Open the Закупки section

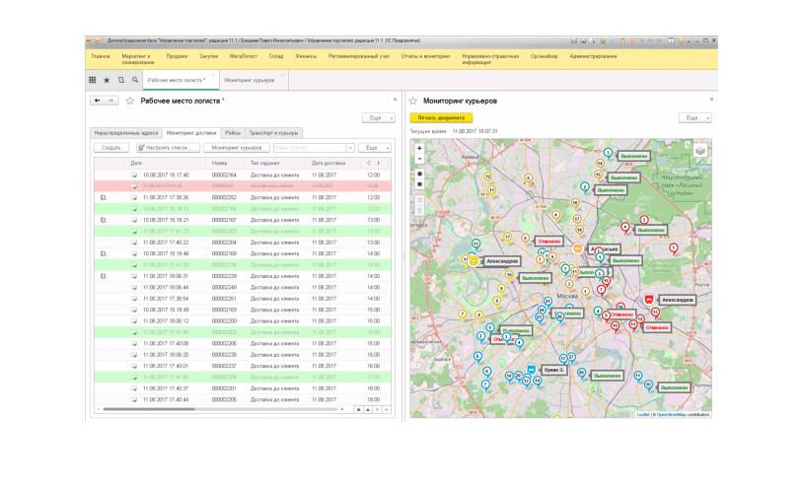point(208,56)
